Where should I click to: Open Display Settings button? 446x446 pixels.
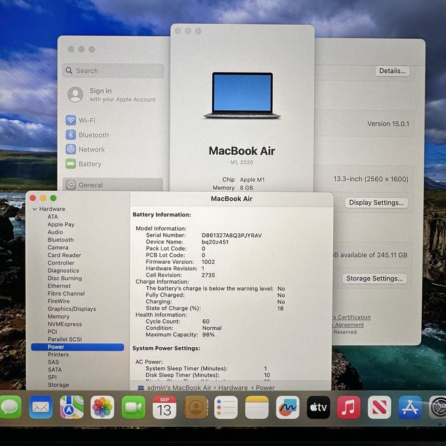[x=377, y=203]
